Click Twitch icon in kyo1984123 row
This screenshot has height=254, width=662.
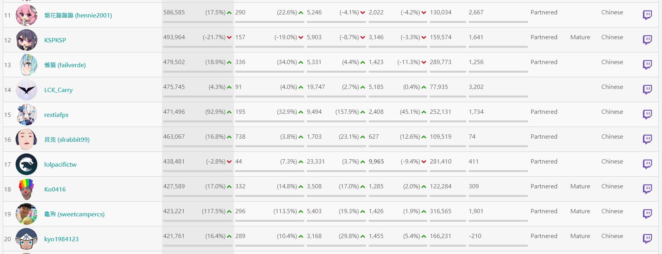(647, 239)
